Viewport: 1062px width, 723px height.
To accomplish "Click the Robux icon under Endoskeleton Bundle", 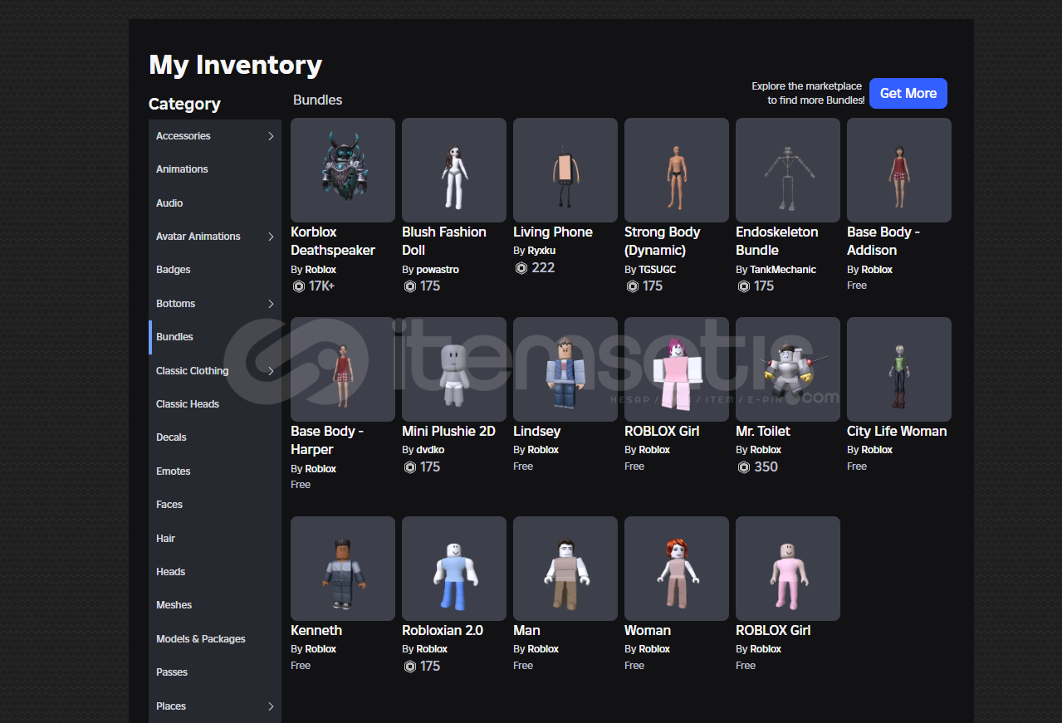I will (x=744, y=286).
